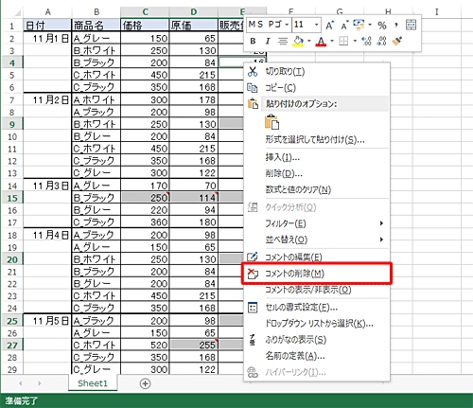Screen dimensions: 473x408
Task: Open accounting format dropdown arrow
Action: point(370,25)
